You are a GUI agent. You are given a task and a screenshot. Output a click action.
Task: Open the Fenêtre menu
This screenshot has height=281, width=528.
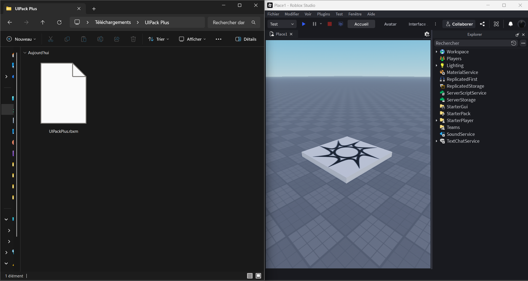355,14
